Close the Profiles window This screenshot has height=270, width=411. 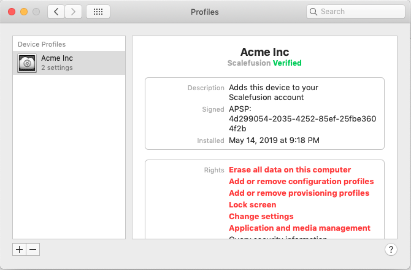(x=12, y=12)
